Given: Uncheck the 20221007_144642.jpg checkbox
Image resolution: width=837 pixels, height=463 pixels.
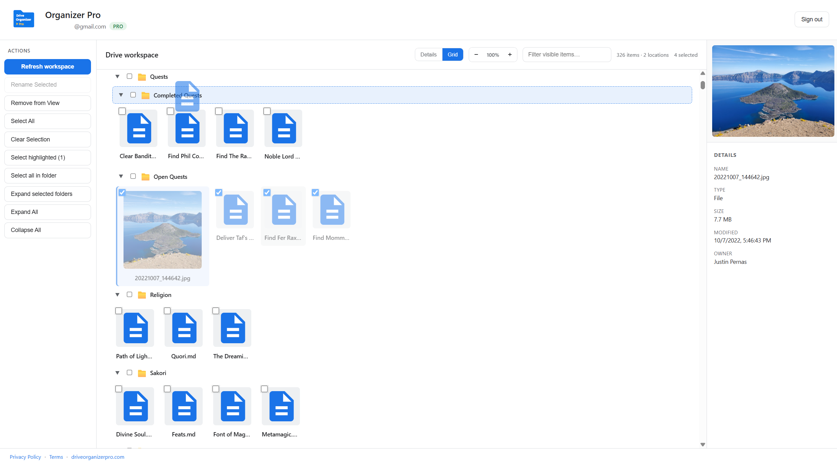Looking at the screenshot, I should (122, 193).
